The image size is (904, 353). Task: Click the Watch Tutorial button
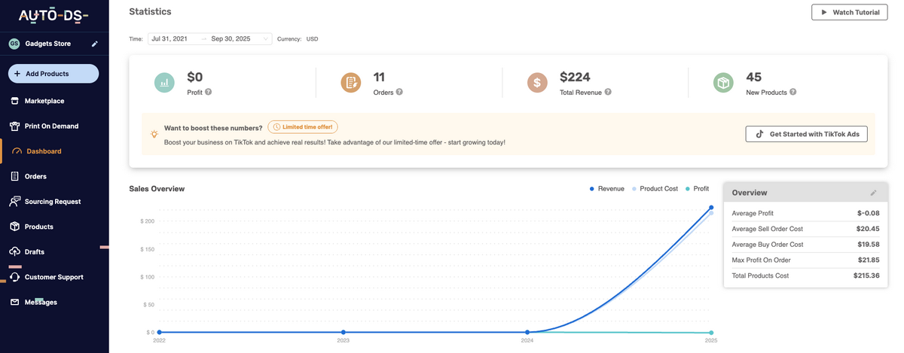(x=851, y=12)
